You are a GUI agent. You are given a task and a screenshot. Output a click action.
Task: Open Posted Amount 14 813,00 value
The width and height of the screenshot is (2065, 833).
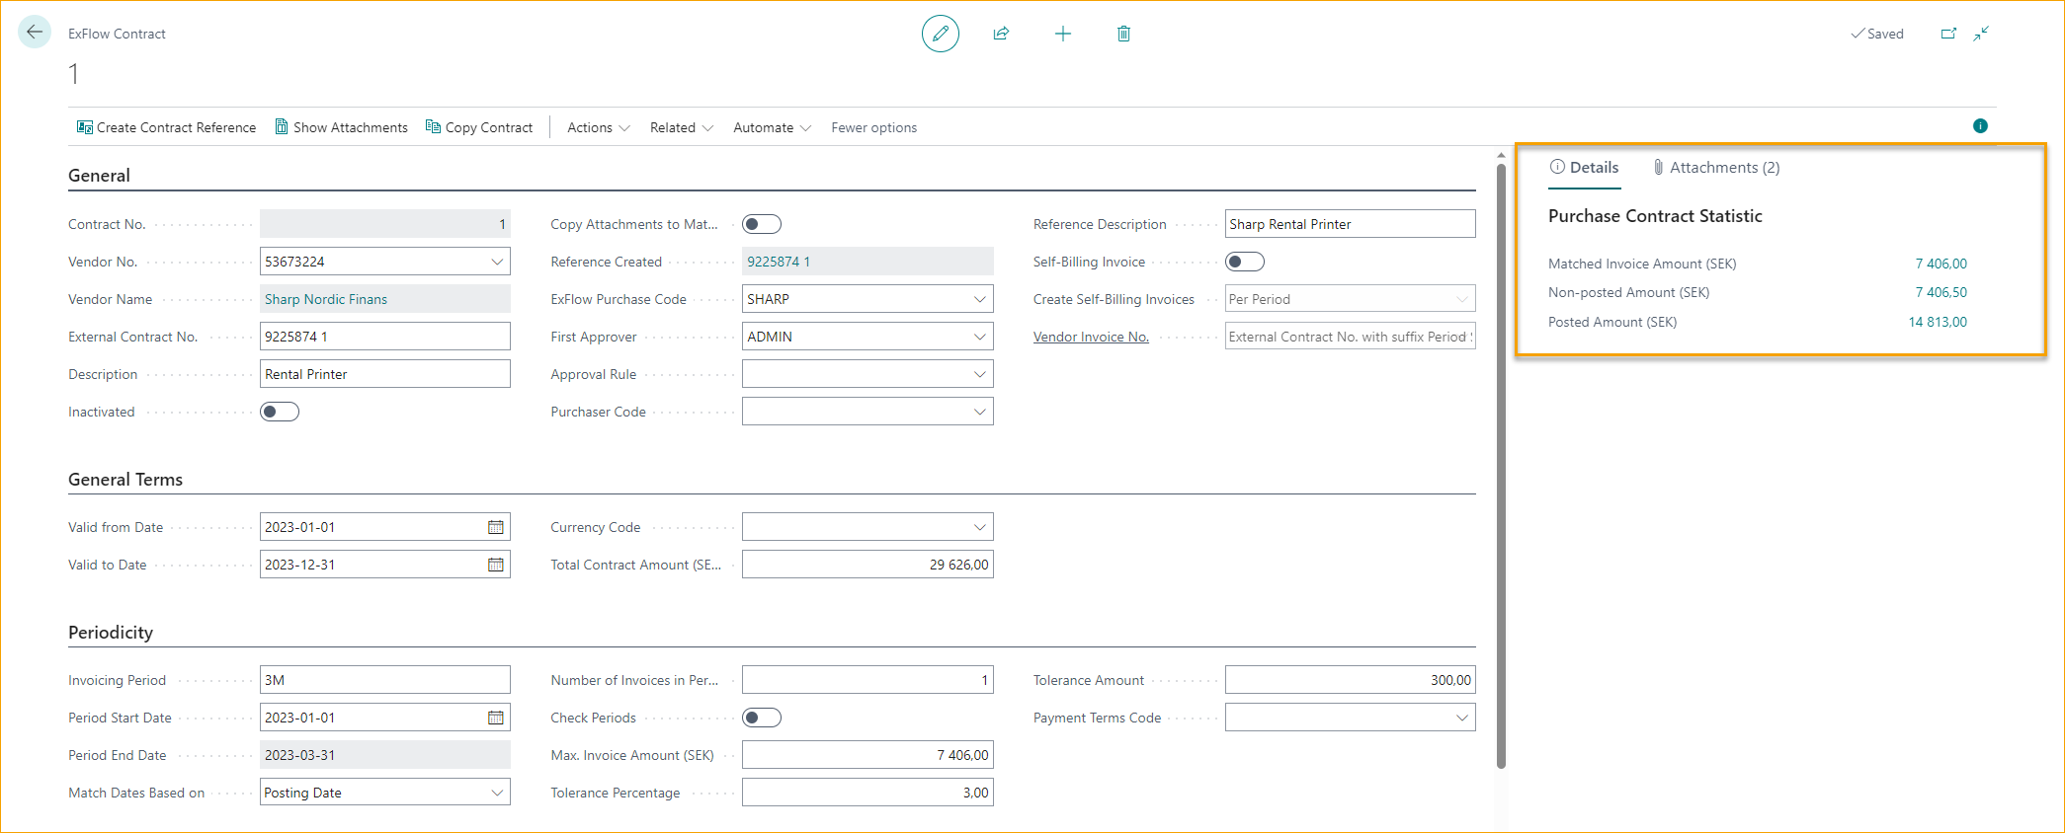1938,322
